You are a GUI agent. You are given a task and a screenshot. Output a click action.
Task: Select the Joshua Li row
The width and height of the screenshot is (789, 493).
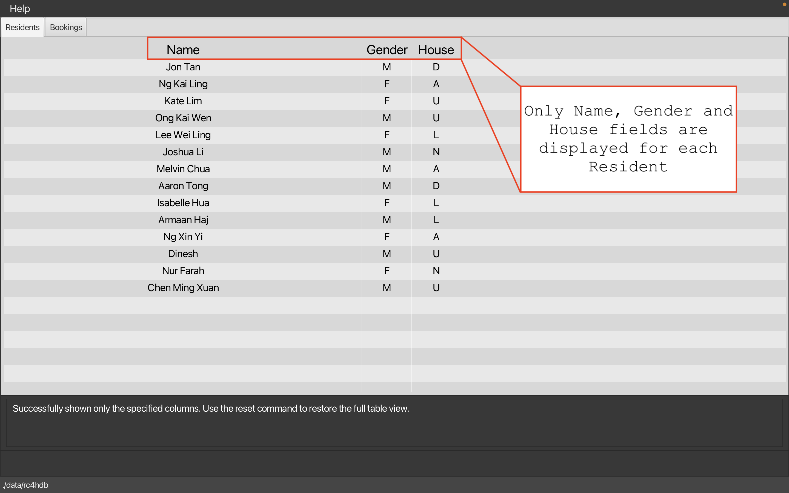coord(395,152)
